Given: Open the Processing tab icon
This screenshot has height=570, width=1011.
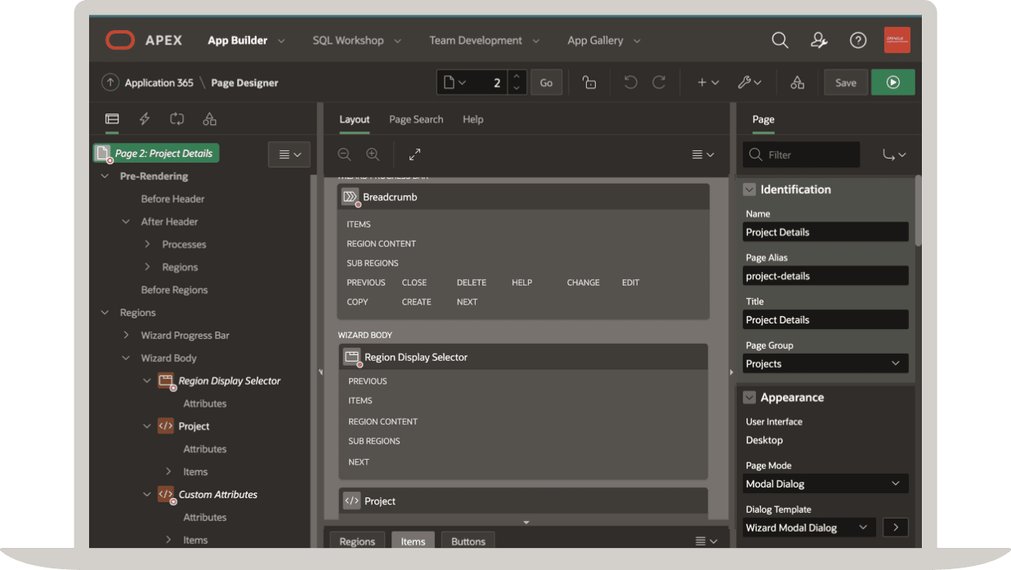Looking at the screenshot, I should [177, 119].
